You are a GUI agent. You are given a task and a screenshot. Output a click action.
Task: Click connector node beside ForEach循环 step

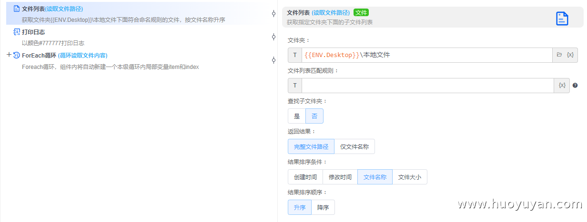(x=273, y=60)
